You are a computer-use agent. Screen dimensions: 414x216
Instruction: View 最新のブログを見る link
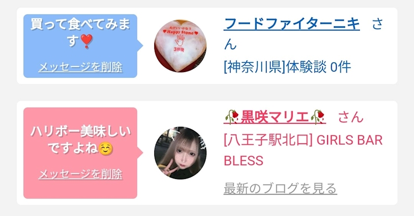tap(280, 188)
